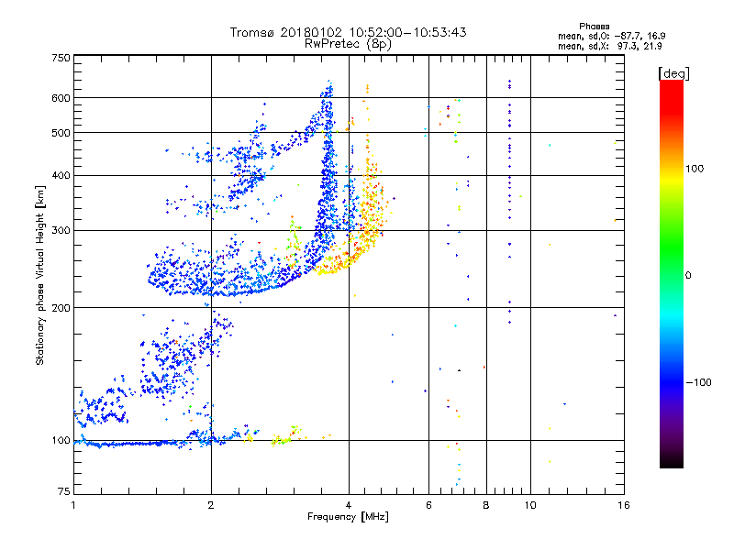Viewport: 734px width, 550px height.
Task: Click the 600 tick label on the height axis
Action: tap(61, 98)
